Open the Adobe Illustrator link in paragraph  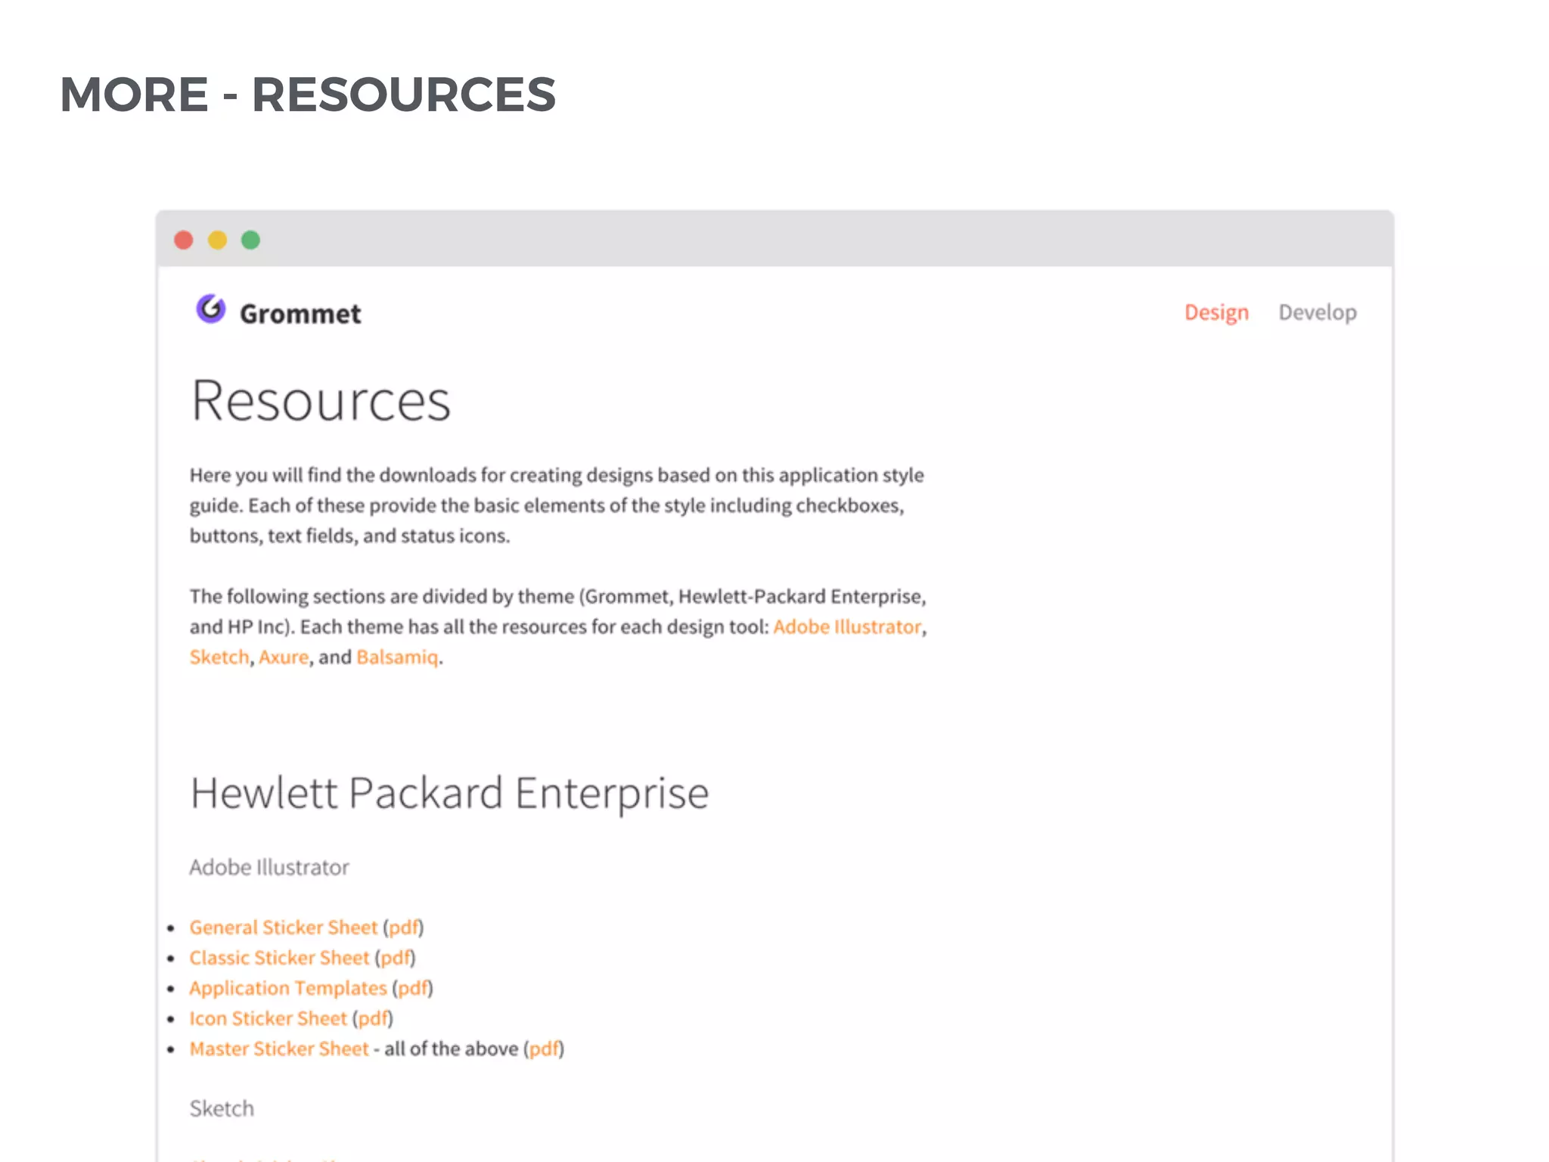click(x=847, y=626)
